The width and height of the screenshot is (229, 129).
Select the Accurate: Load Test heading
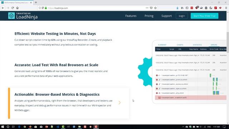point(57,65)
